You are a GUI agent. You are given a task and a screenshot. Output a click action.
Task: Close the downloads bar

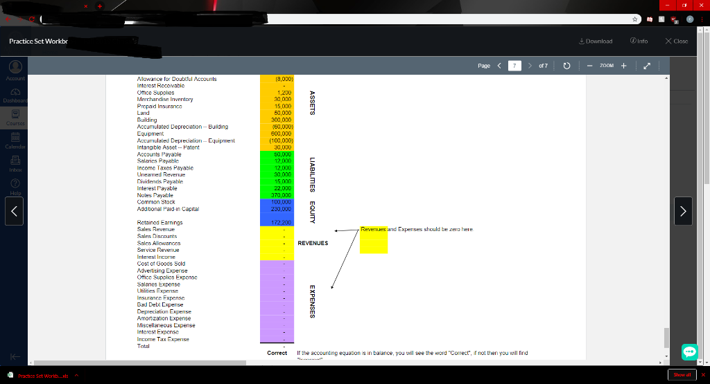[703, 375]
